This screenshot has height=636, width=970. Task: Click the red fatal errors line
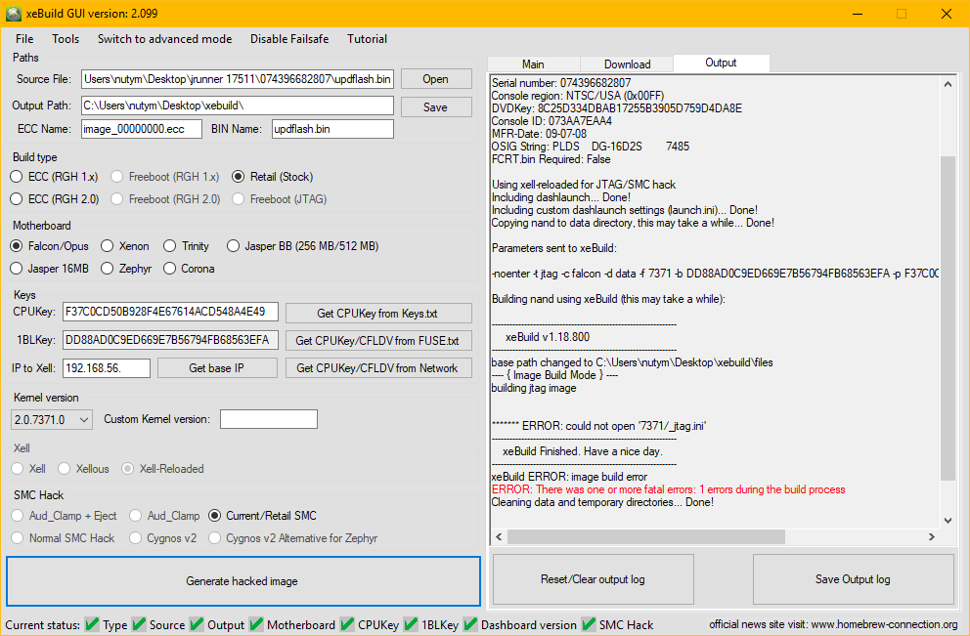click(x=668, y=489)
